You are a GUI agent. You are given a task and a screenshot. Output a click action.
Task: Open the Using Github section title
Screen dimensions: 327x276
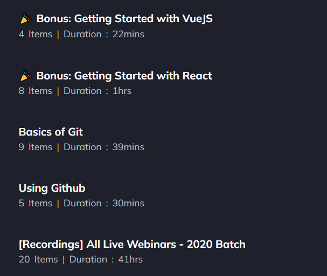point(52,188)
